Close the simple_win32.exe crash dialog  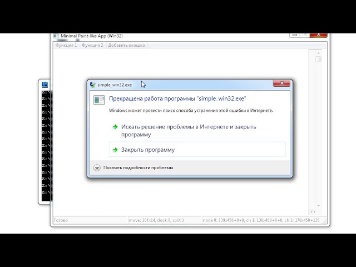[x=281, y=83]
